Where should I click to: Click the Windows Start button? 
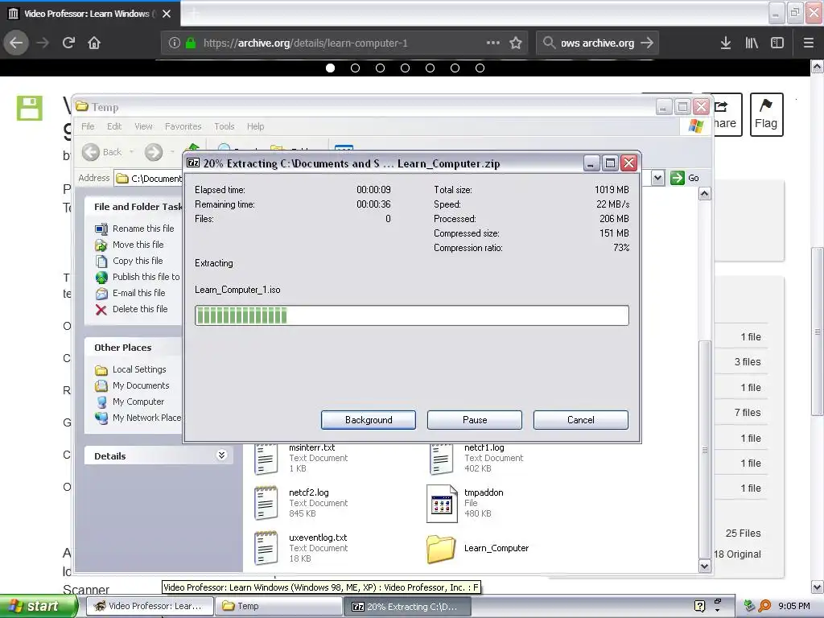click(37, 606)
